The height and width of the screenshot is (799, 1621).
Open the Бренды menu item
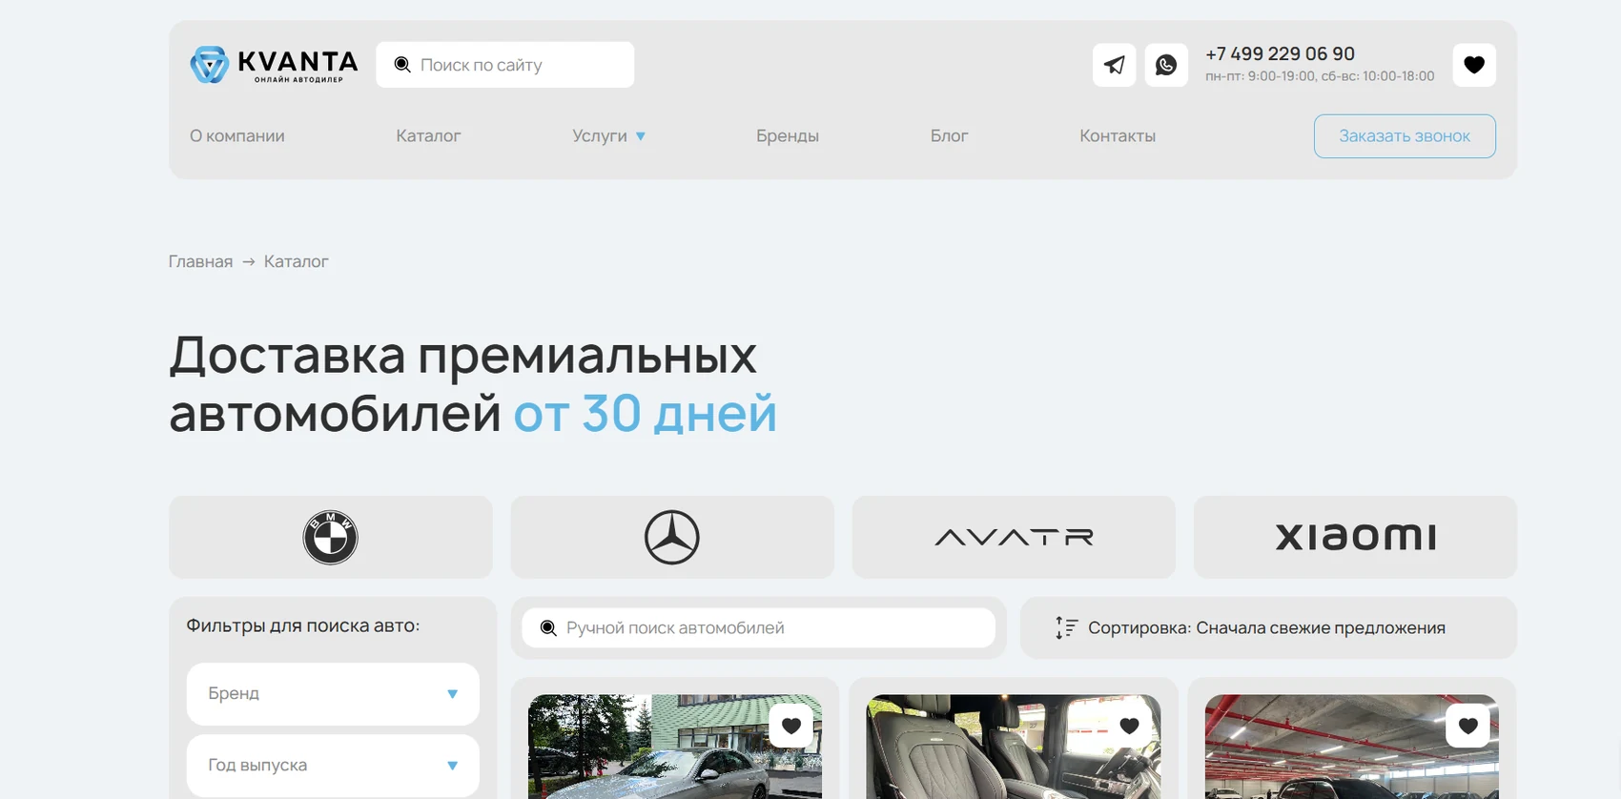[788, 136]
